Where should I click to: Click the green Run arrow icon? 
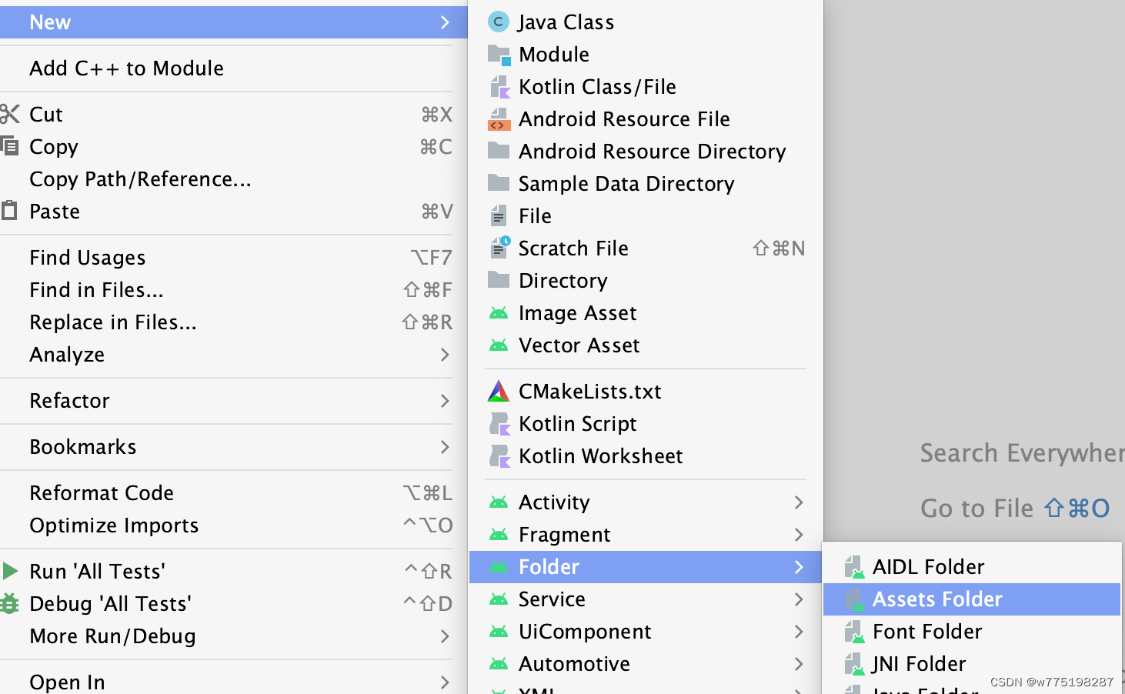click(x=10, y=571)
